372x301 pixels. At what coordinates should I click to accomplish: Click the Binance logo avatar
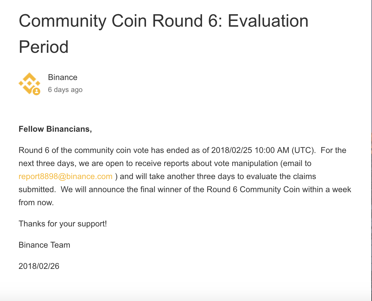click(x=29, y=83)
